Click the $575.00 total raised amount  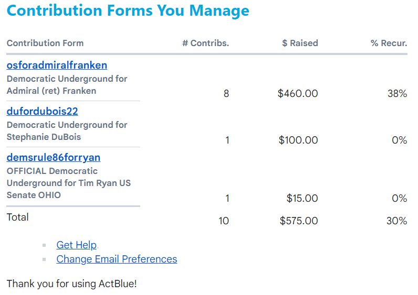[x=298, y=221]
